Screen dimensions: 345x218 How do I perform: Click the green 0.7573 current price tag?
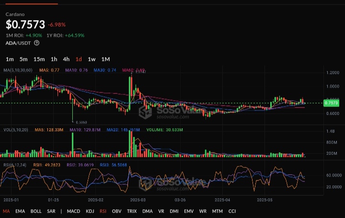(x=331, y=103)
